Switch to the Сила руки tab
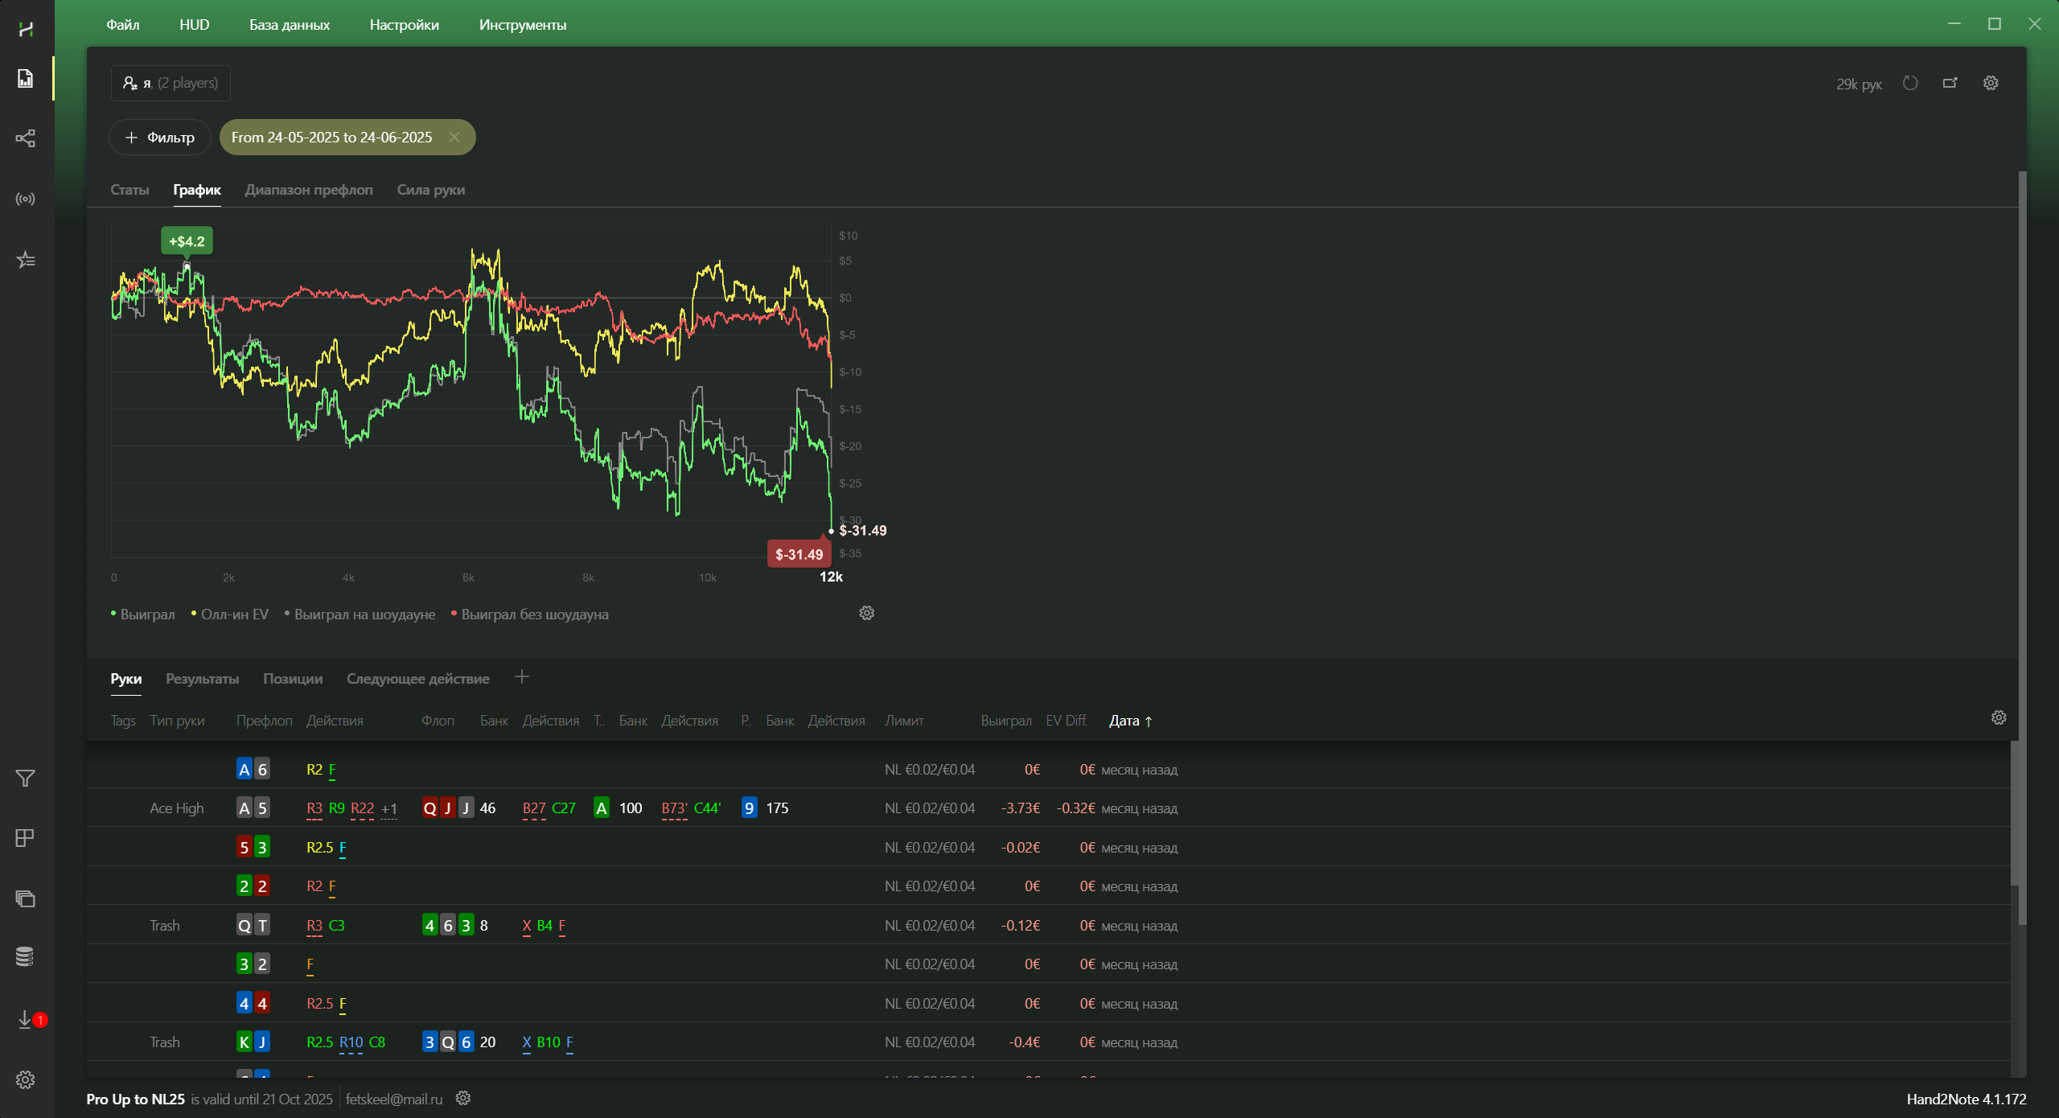The height and width of the screenshot is (1118, 2059). 431,190
